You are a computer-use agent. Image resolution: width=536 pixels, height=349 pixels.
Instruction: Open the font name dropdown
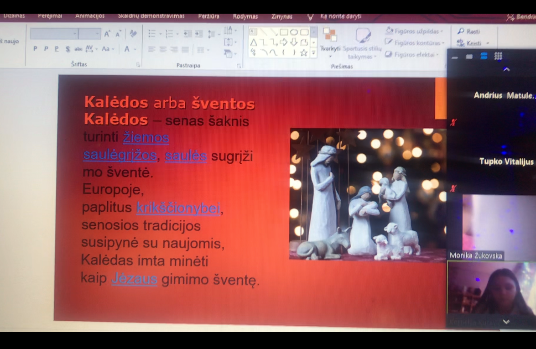(74, 34)
